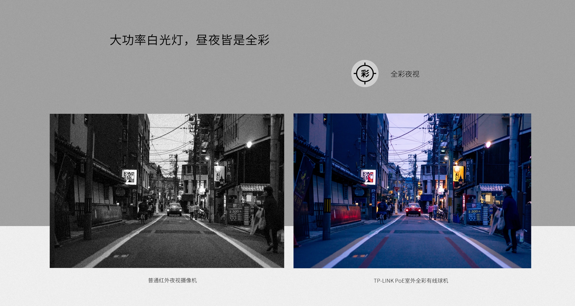Click the glowing street lamp in the color photo

(488, 145)
